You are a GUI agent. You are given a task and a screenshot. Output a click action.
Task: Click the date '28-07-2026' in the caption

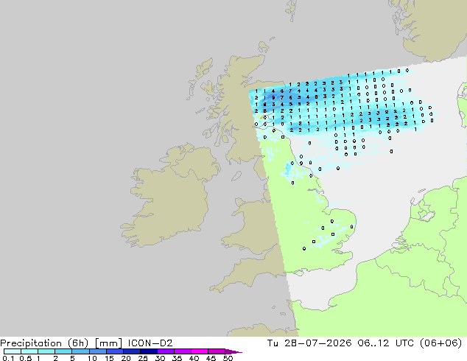point(317,343)
